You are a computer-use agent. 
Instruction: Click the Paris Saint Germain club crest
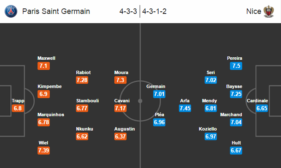[11, 11]
